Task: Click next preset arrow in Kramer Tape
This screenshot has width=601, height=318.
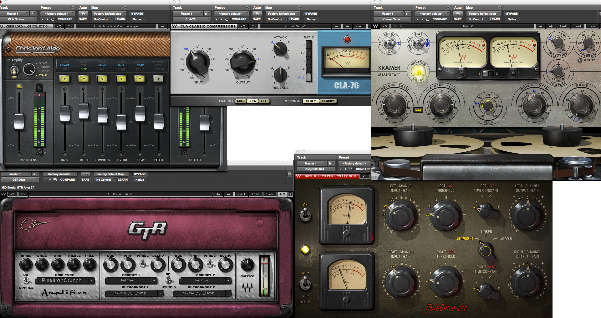Action: (551, 26)
